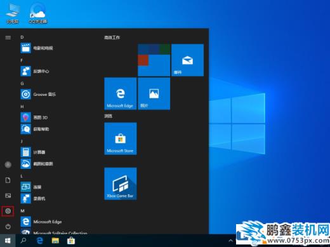Open the Documents icon in Start sidebar

pos(8,180)
